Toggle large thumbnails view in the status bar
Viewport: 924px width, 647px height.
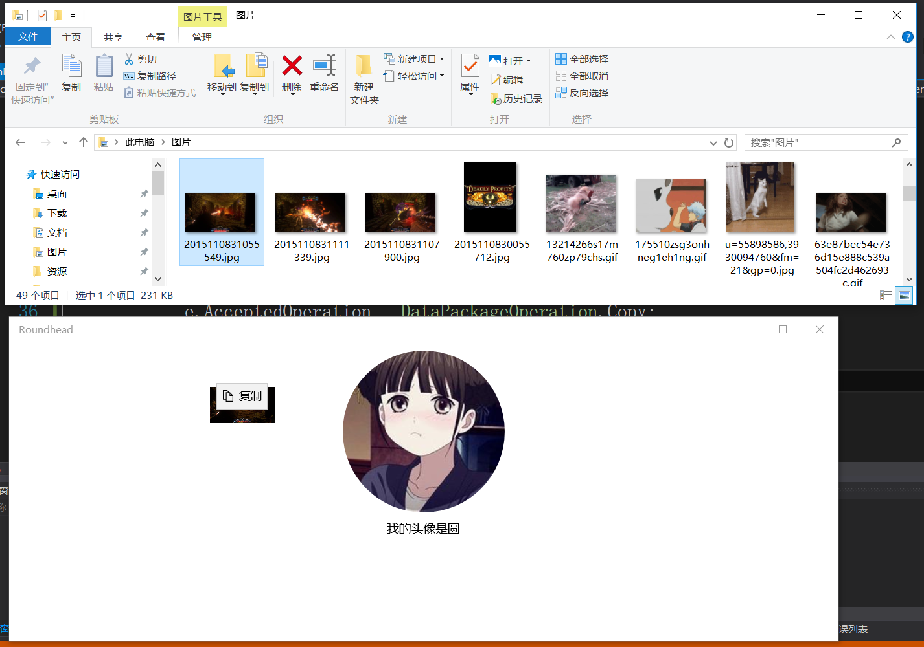coord(903,295)
